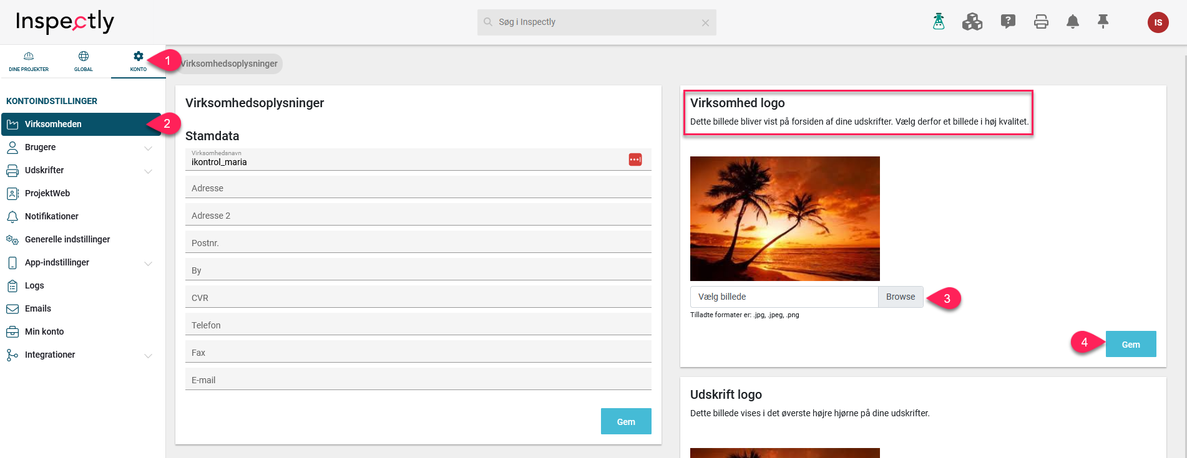Expand Udskrifter chevron
1187x458 pixels.
(149, 171)
